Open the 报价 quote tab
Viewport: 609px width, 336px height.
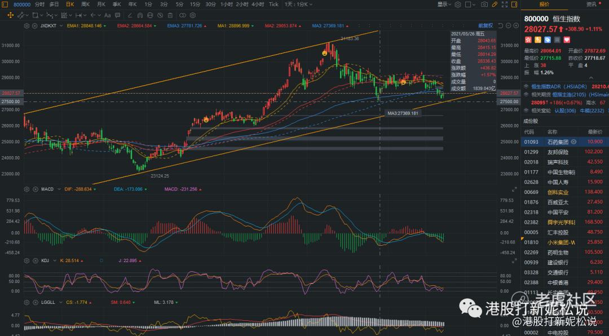(545, 5)
